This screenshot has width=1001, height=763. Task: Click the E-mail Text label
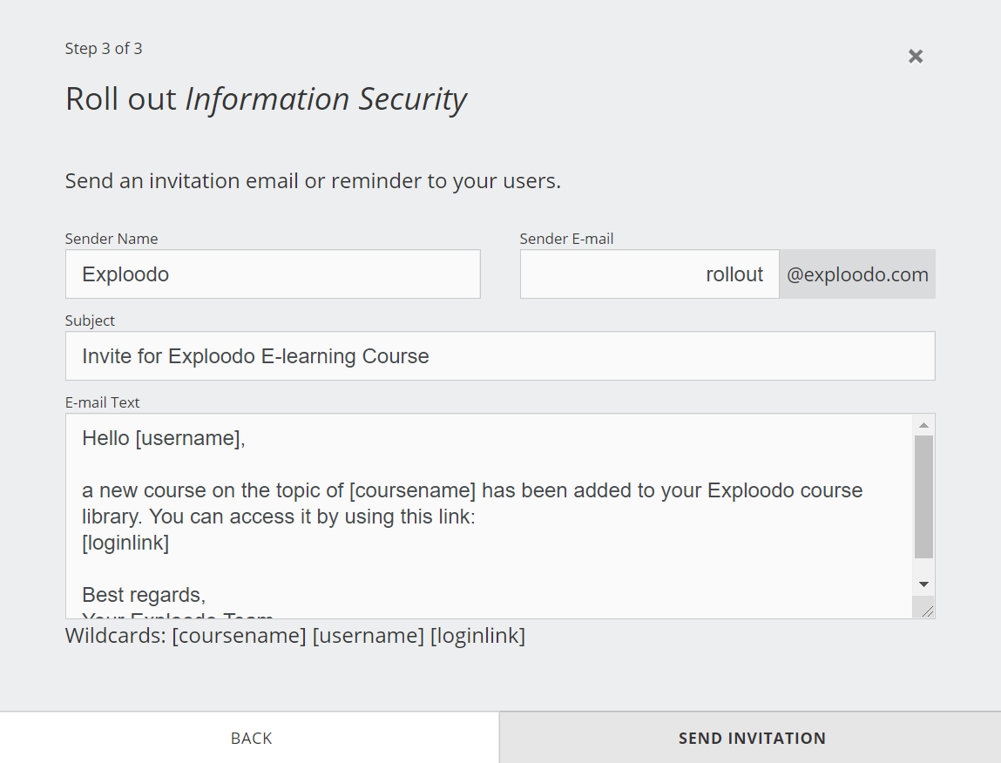coord(102,402)
